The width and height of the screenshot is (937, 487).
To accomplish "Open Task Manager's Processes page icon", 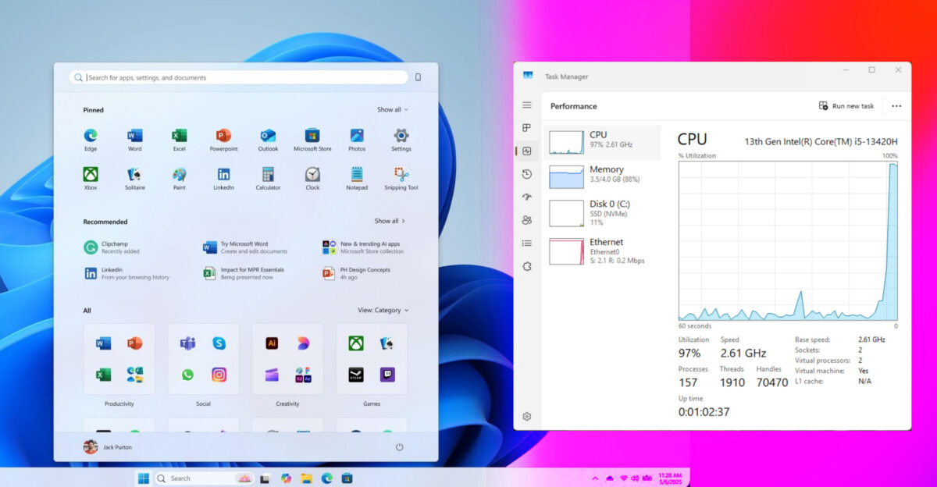I will 527,128.
